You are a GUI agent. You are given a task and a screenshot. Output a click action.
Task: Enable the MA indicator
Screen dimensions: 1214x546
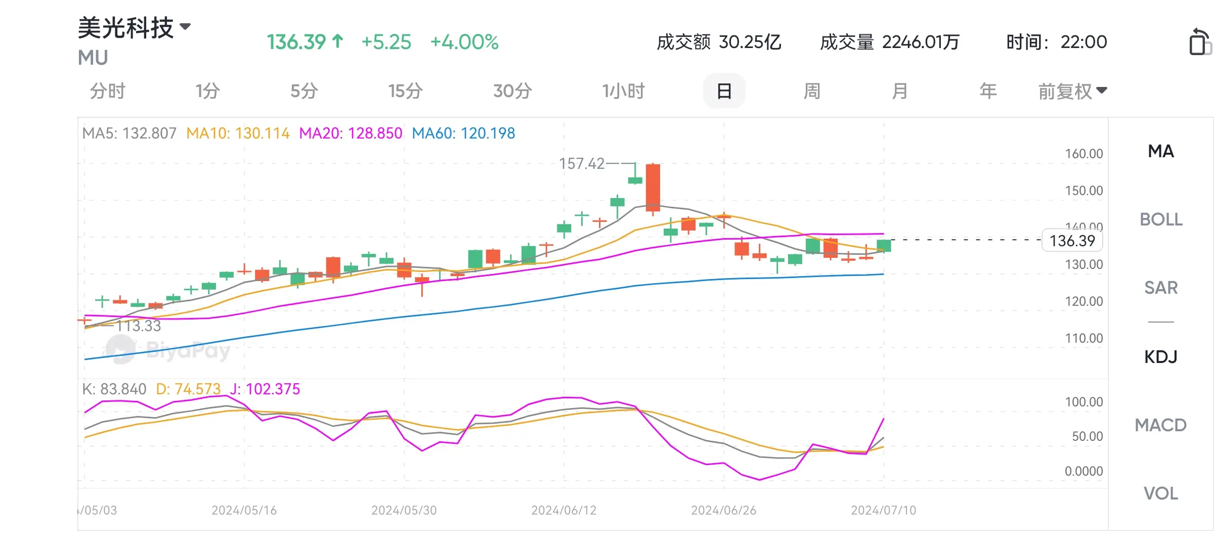[1161, 151]
